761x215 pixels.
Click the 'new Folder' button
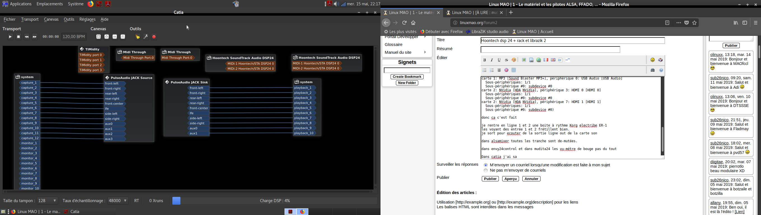pos(407,83)
